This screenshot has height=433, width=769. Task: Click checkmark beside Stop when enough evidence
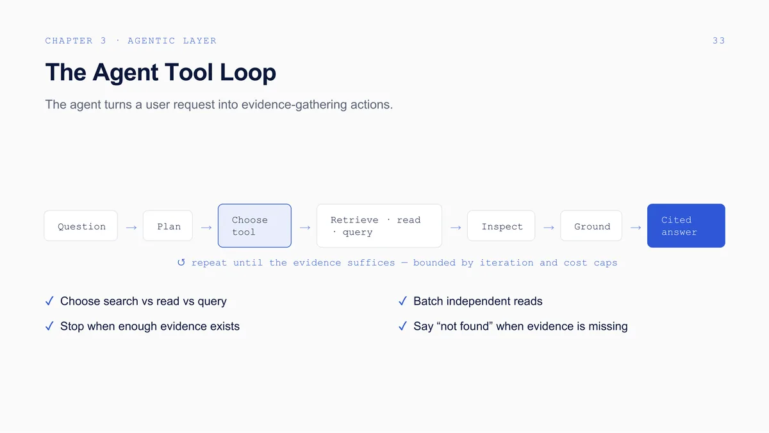tap(49, 326)
